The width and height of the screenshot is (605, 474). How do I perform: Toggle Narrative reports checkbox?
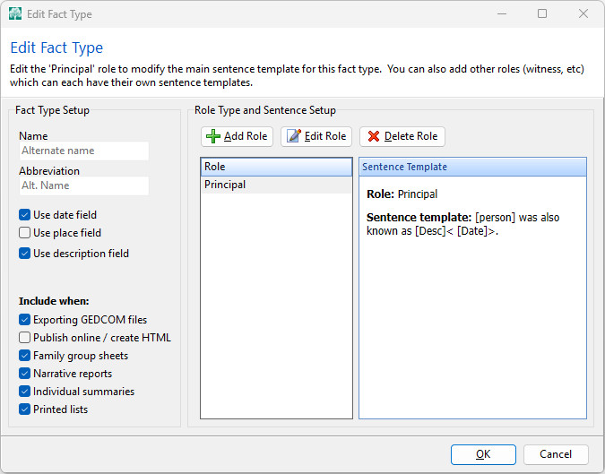coord(25,374)
